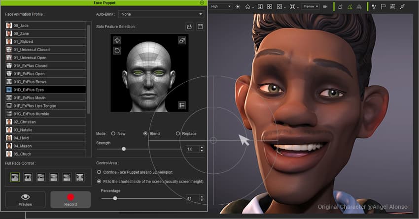Select Confine Face Puppet area to 3D viewport
The height and width of the screenshot is (219, 419).
[99, 172]
